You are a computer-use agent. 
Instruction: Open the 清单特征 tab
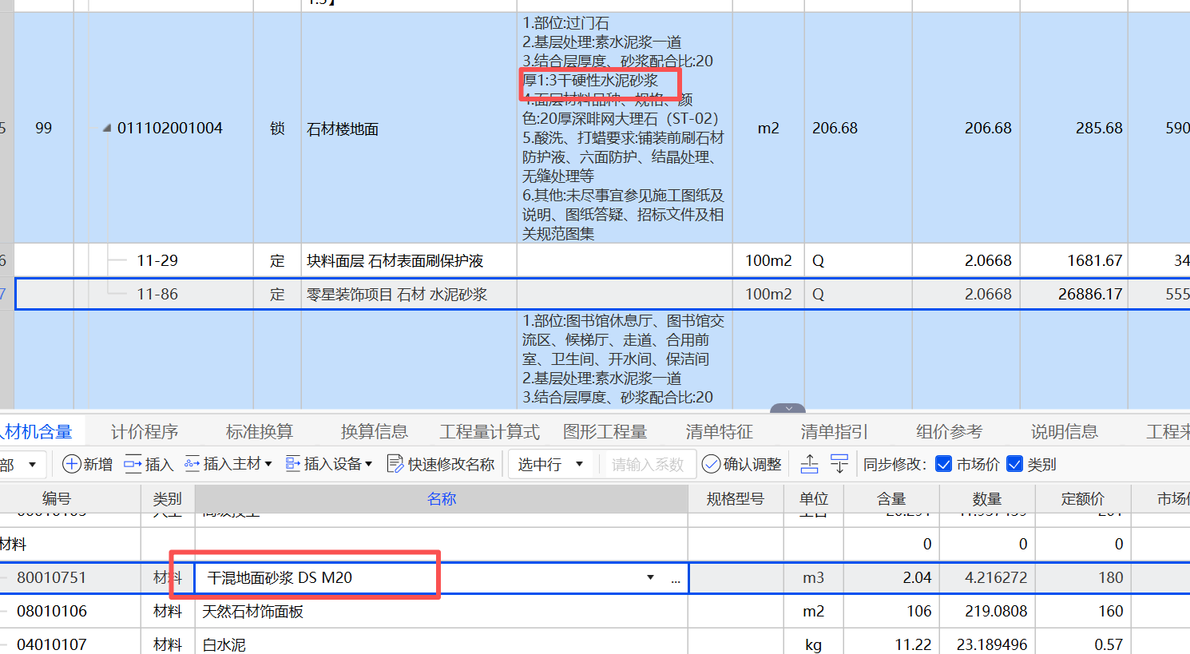click(720, 431)
